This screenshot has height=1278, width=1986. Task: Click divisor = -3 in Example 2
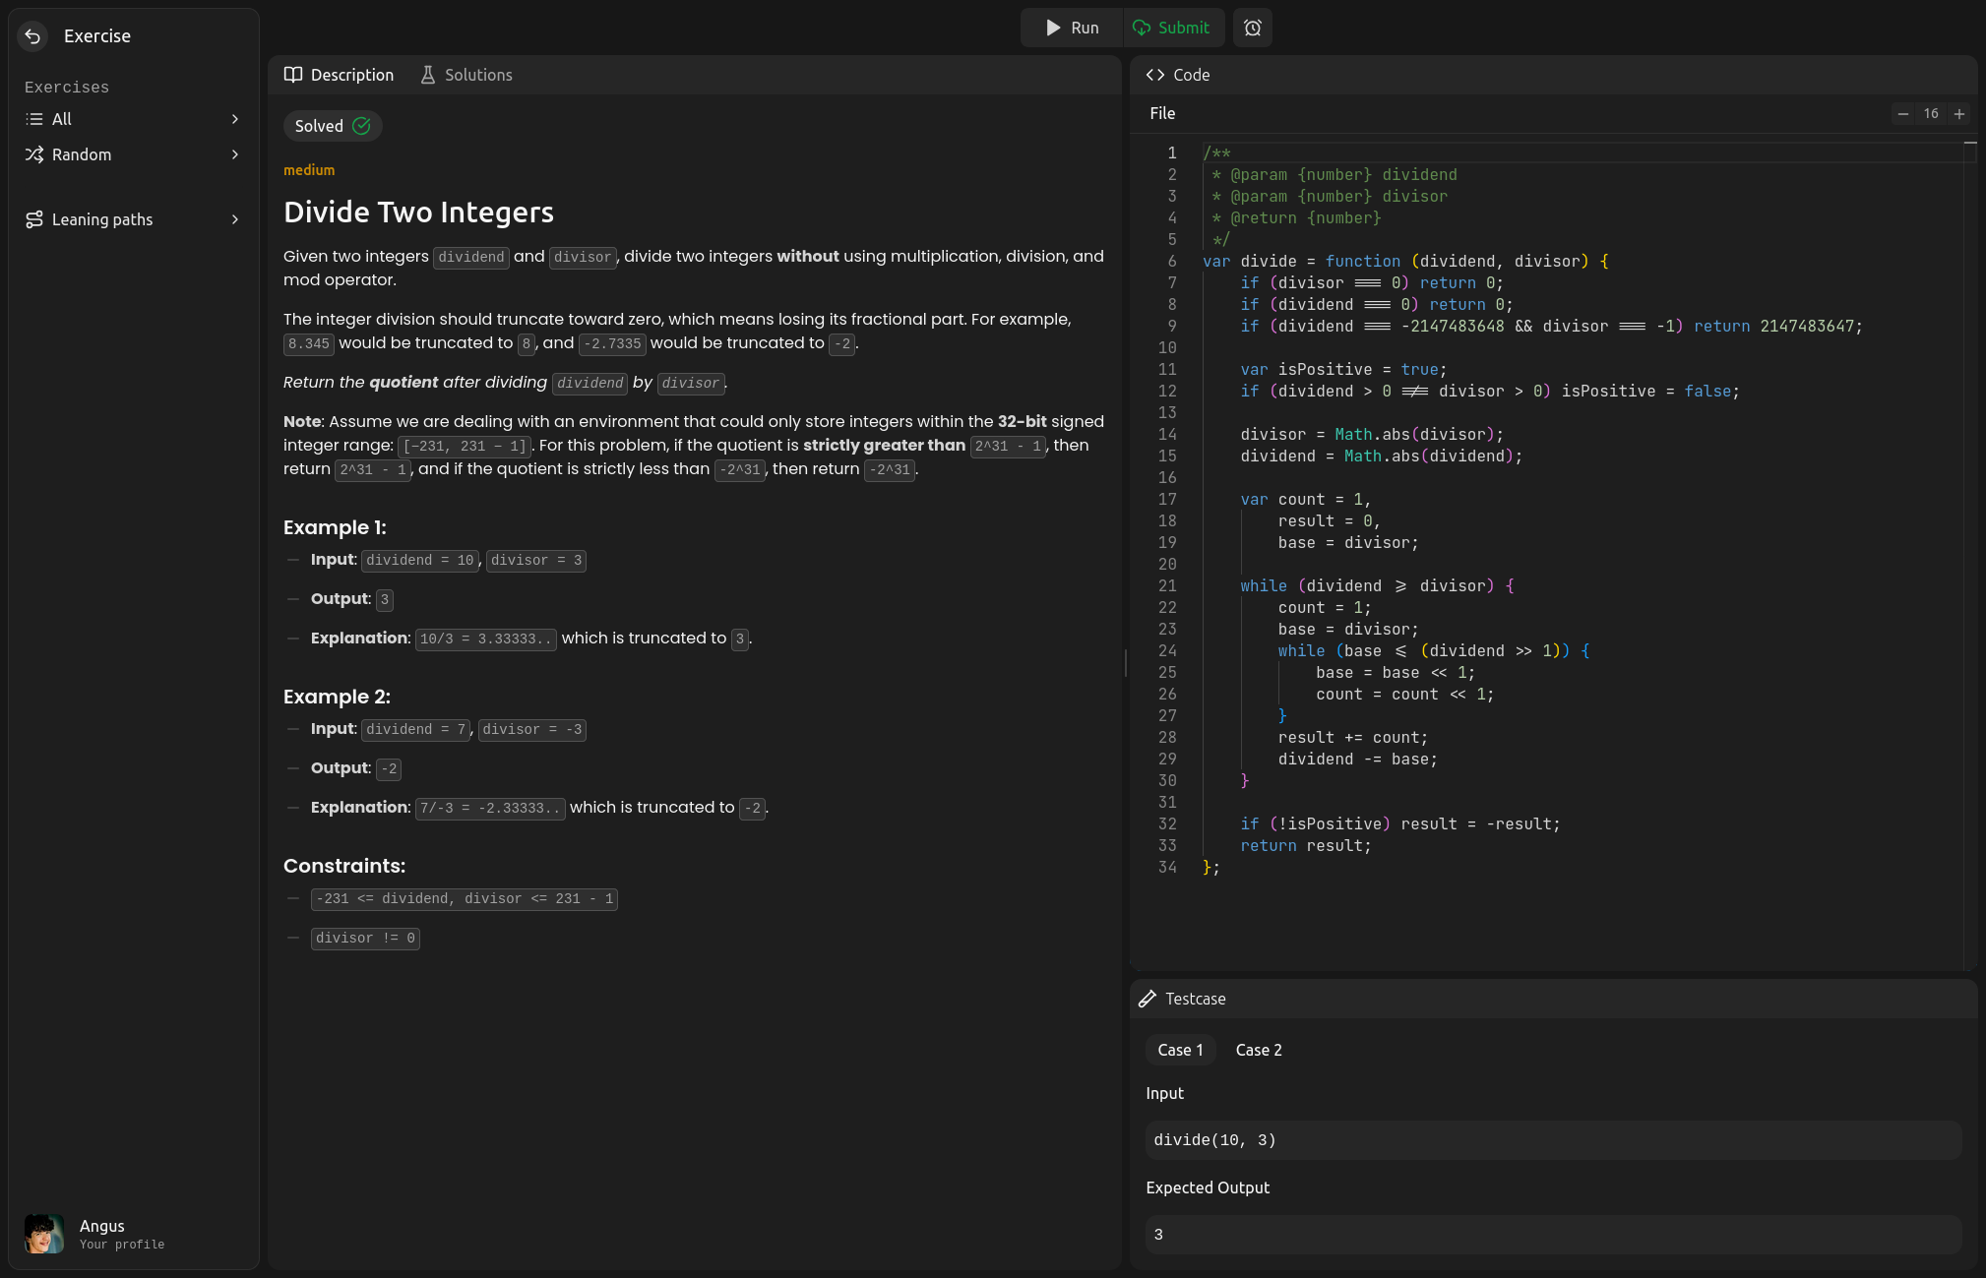click(x=532, y=730)
